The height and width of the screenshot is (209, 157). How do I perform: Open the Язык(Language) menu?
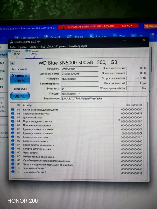(77, 46)
